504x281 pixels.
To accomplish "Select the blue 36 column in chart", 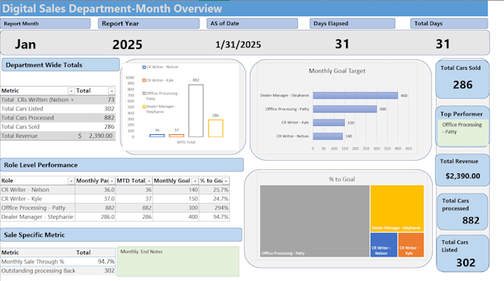I will point(157,136).
